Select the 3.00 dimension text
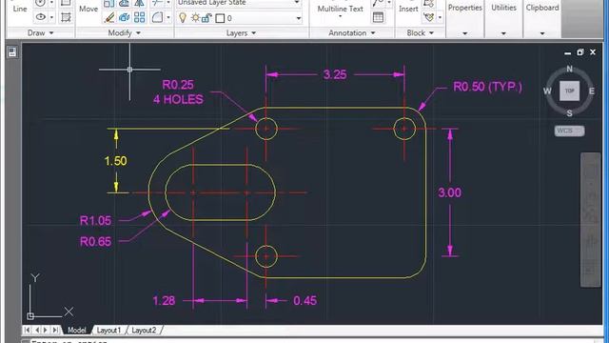Viewport: 609px width, 343px height. (450, 192)
